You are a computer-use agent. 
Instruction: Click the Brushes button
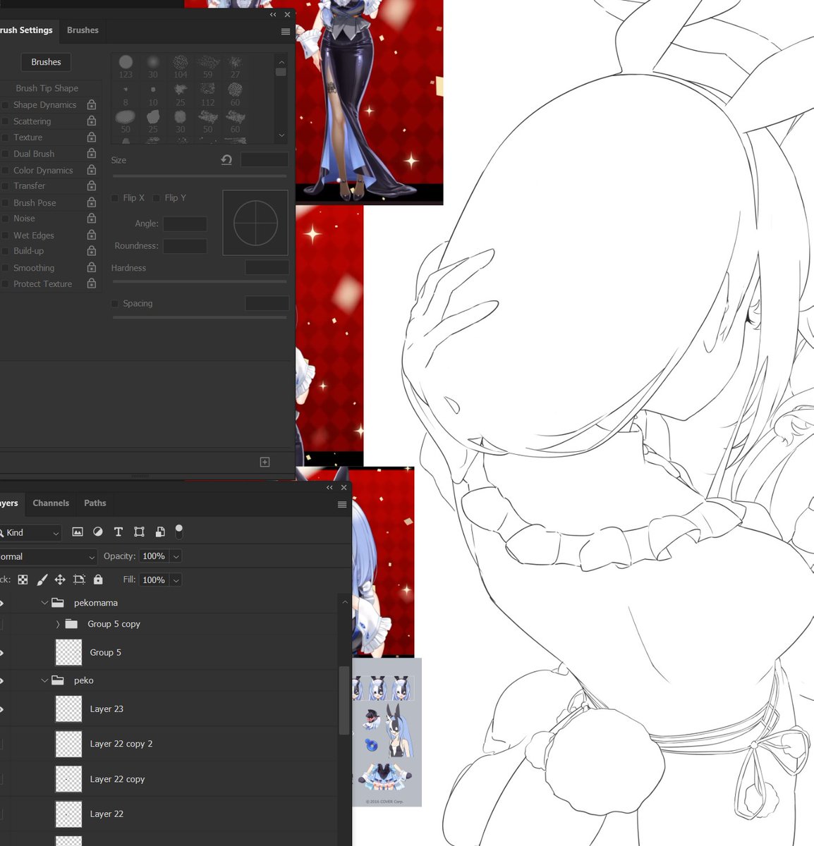[46, 62]
